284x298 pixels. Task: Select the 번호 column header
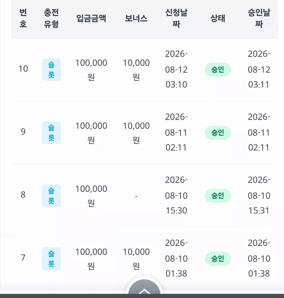pyautogui.click(x=23, y=18)
